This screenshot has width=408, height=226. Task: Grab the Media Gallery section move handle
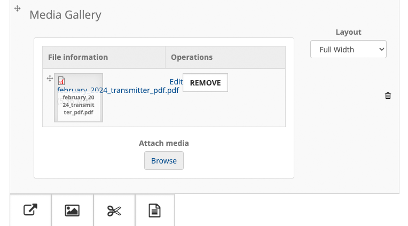coord(18,9)
